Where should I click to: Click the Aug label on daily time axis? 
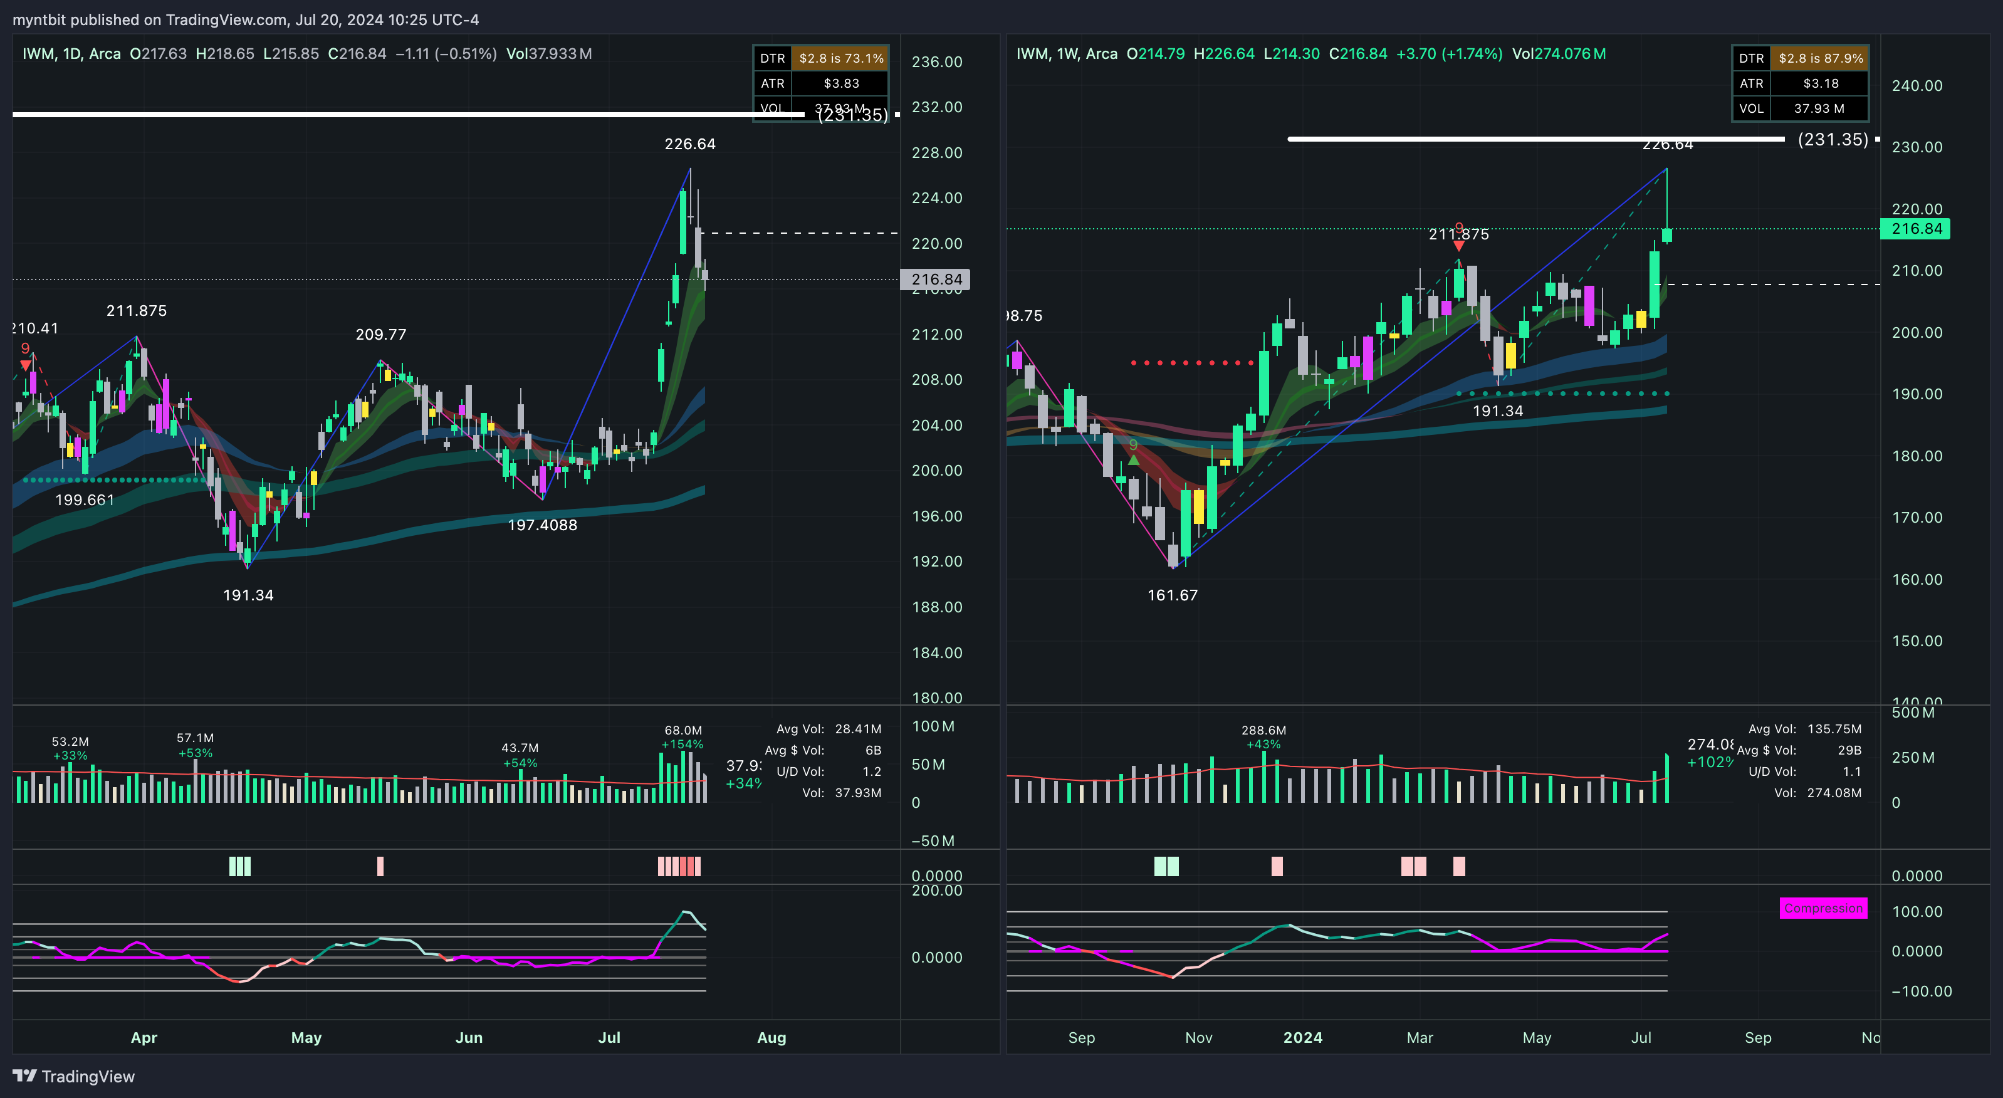771,1037
